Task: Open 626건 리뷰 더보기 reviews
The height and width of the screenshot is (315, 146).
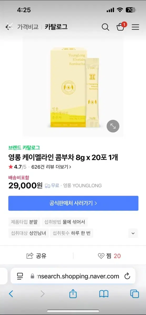Action: (51, 167)
